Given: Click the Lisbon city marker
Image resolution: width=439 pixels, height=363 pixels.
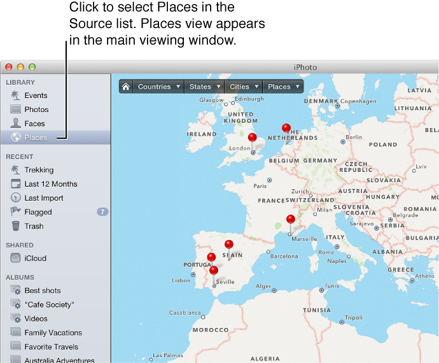Looking at the screenshot, I should [x=193, y=274].
